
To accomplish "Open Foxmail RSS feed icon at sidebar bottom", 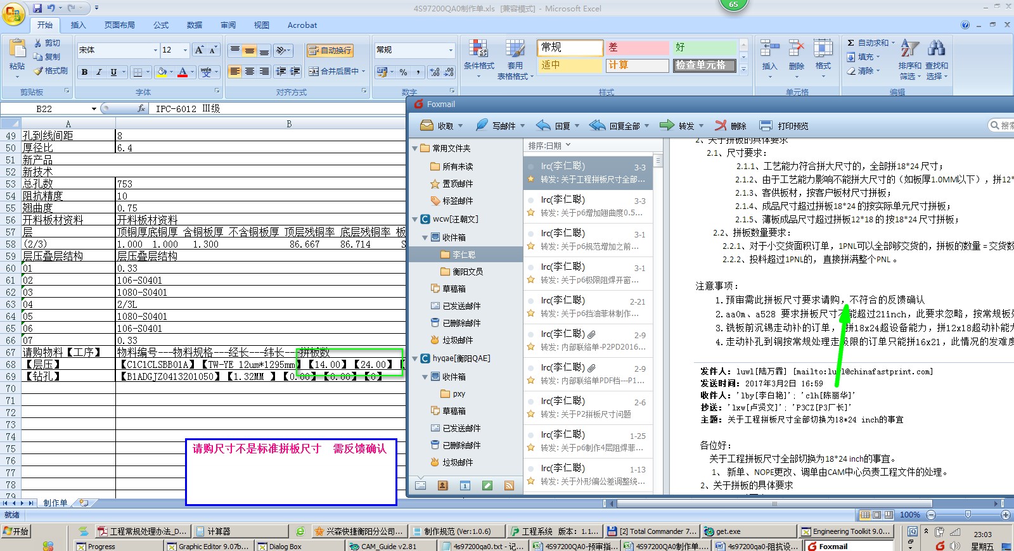I will (509, 485).
